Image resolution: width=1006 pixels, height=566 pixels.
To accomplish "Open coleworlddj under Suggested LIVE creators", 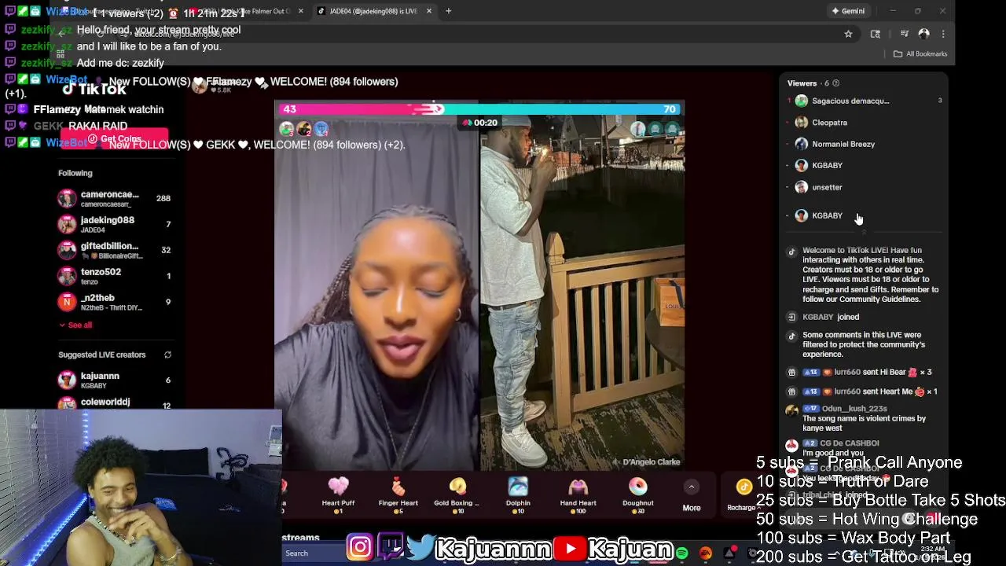I will coord(114,402).
